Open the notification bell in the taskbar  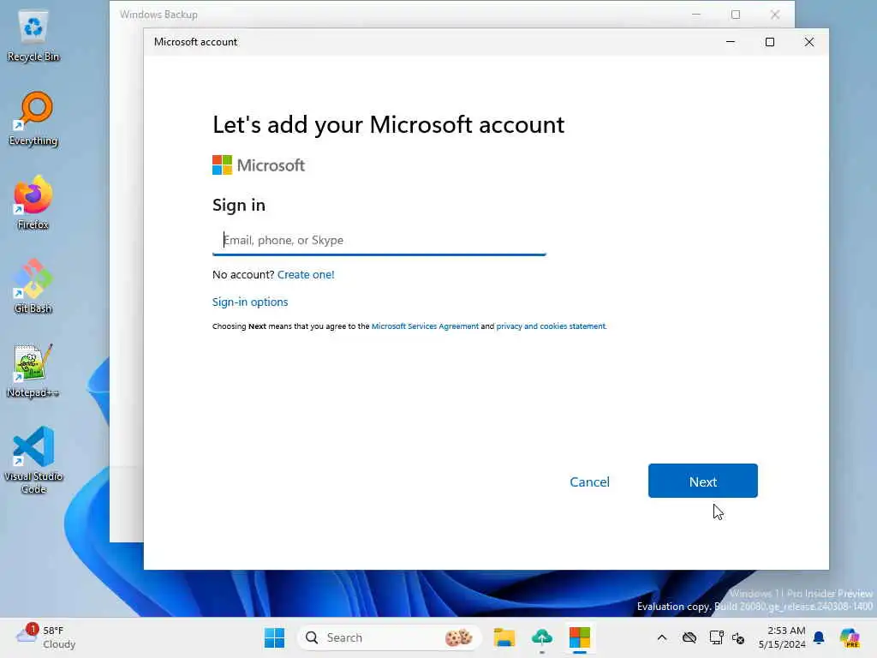click(x=819, y=637)
